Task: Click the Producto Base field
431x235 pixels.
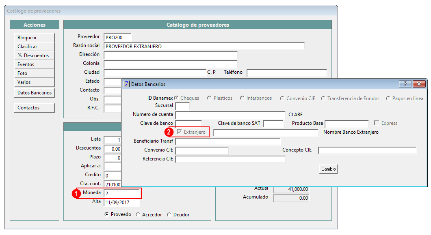Action: pyautogui.click(x=347, y=124)
